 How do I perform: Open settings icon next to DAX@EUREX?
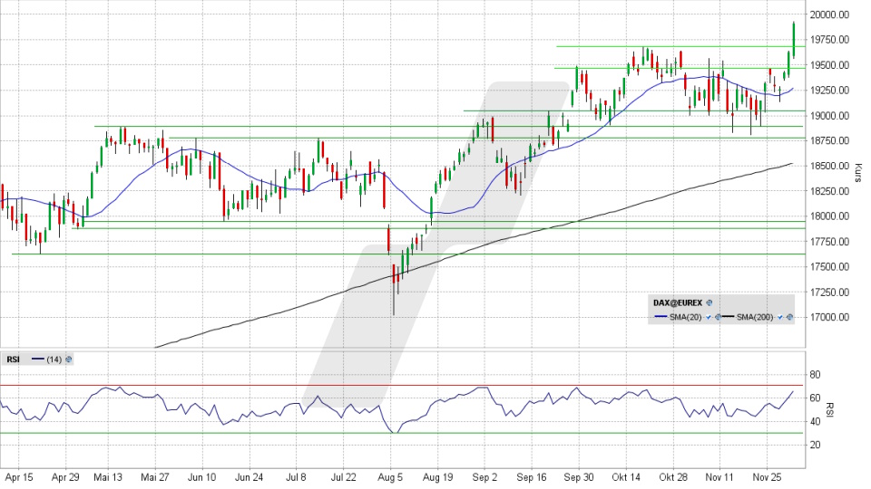[x=710, y=302]
